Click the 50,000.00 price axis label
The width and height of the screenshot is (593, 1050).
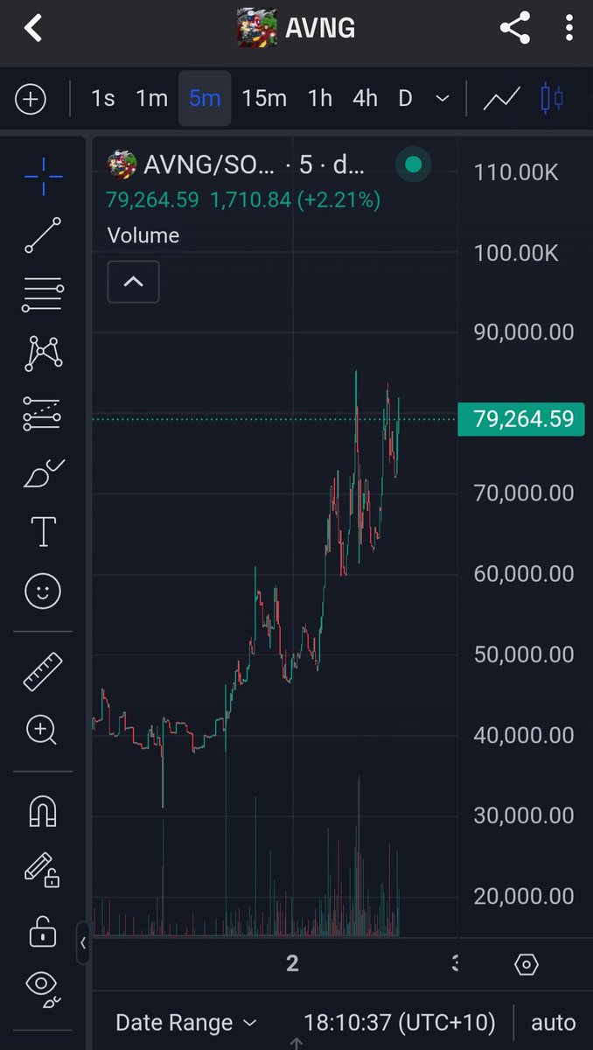pos(524,654)
